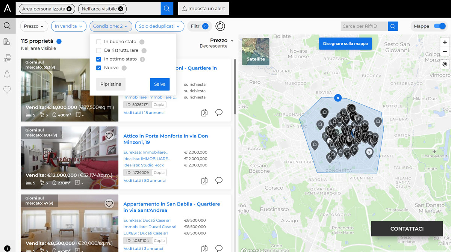
Task: Click the document icon for listing ID 4724009
Action: click(x=204, y=181)
